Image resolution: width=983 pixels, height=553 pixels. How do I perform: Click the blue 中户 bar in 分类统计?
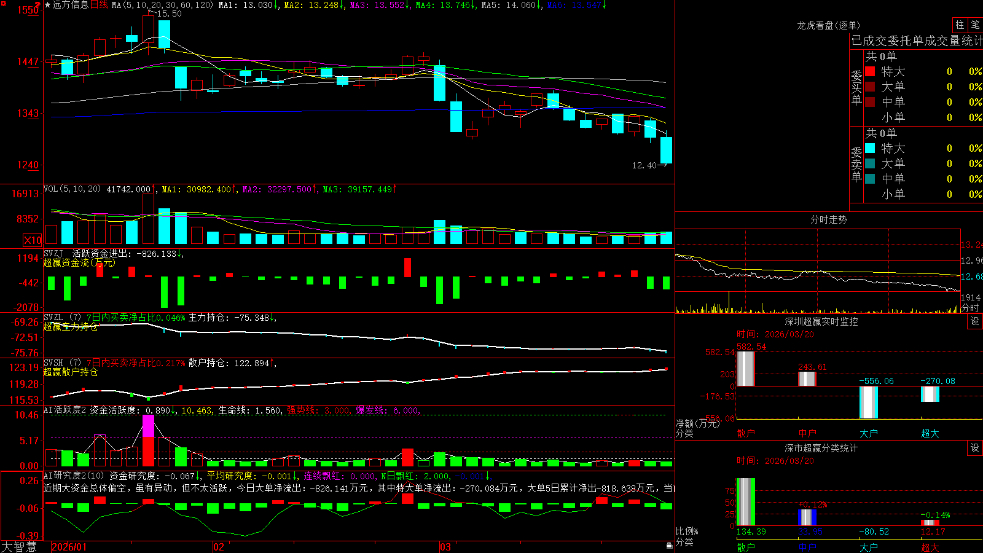tap(807, 517)
